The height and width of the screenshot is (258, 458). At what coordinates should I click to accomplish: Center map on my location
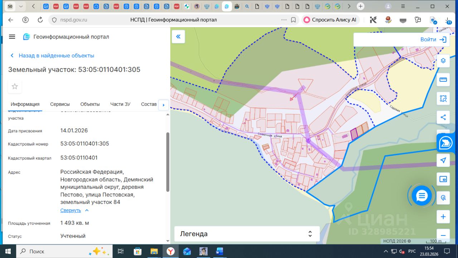(x=443, y=160)
